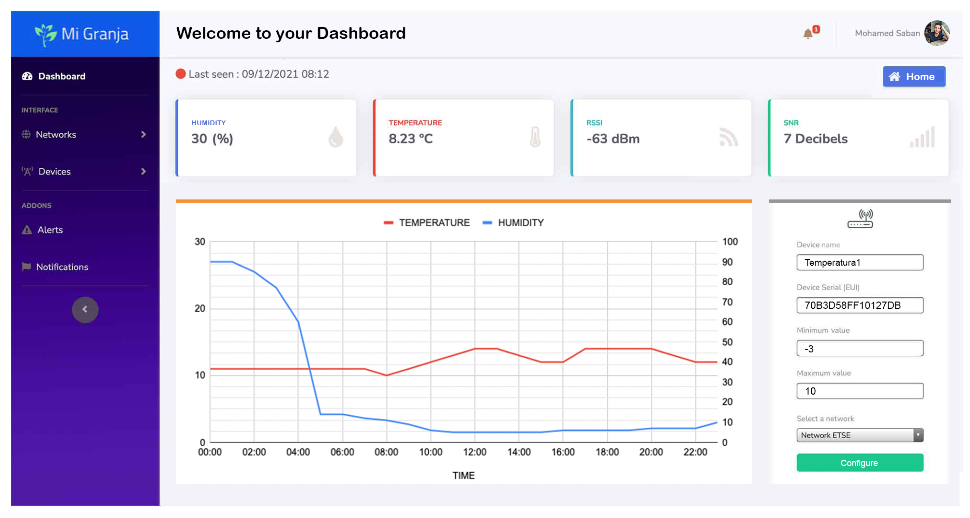Click the Device Serial (EUI) field
Image resolution: width=970 pixels, height=518 pixels.
(x=860, y=305)
